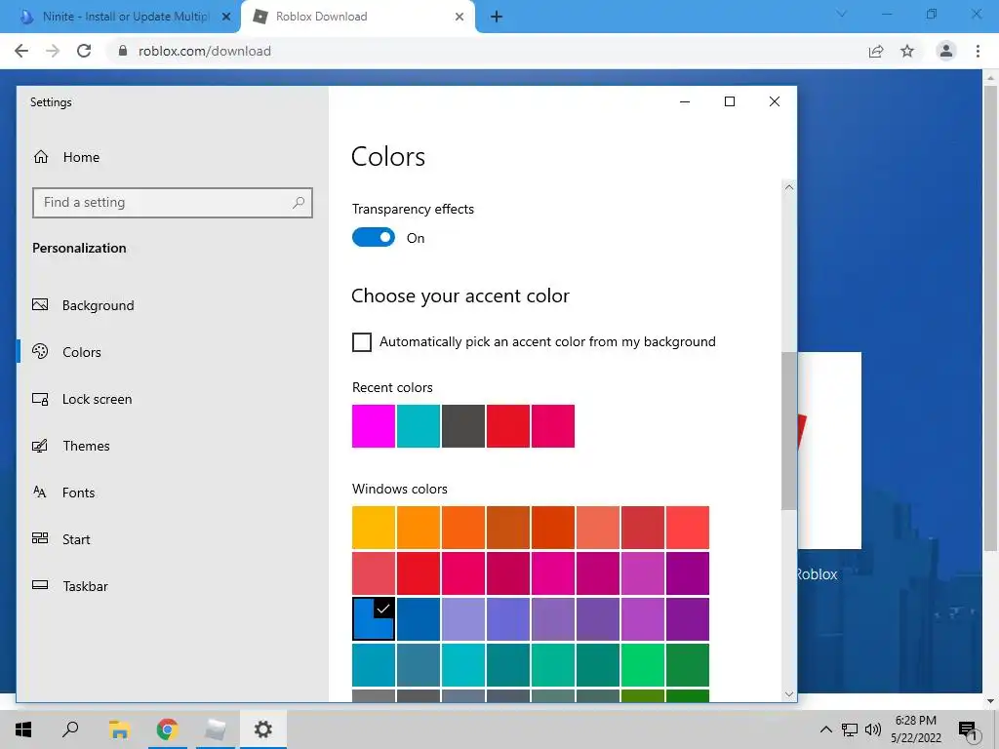Click the Settings scrollbar up arrow
This screenshot has height=749, width=999.
(789, 187)
